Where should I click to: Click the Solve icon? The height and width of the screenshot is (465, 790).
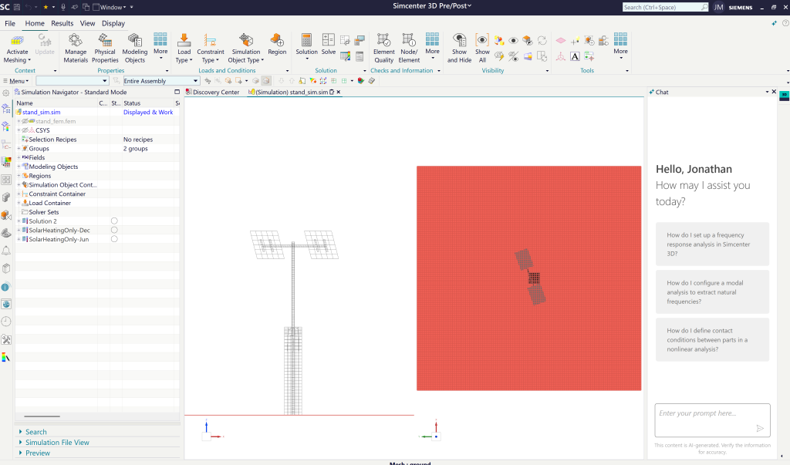click(x=329, y=40)
